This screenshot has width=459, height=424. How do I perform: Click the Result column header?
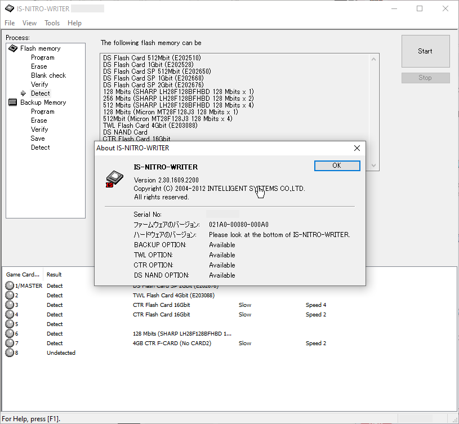[54, 274]
